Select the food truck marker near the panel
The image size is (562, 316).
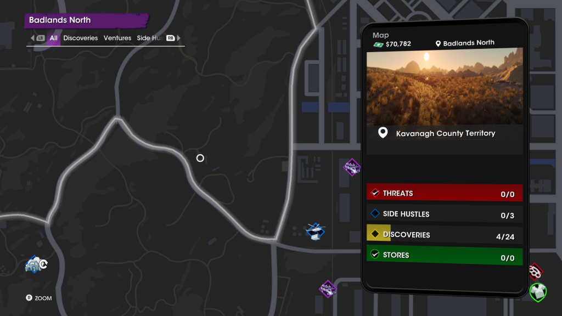coord(352,167)
